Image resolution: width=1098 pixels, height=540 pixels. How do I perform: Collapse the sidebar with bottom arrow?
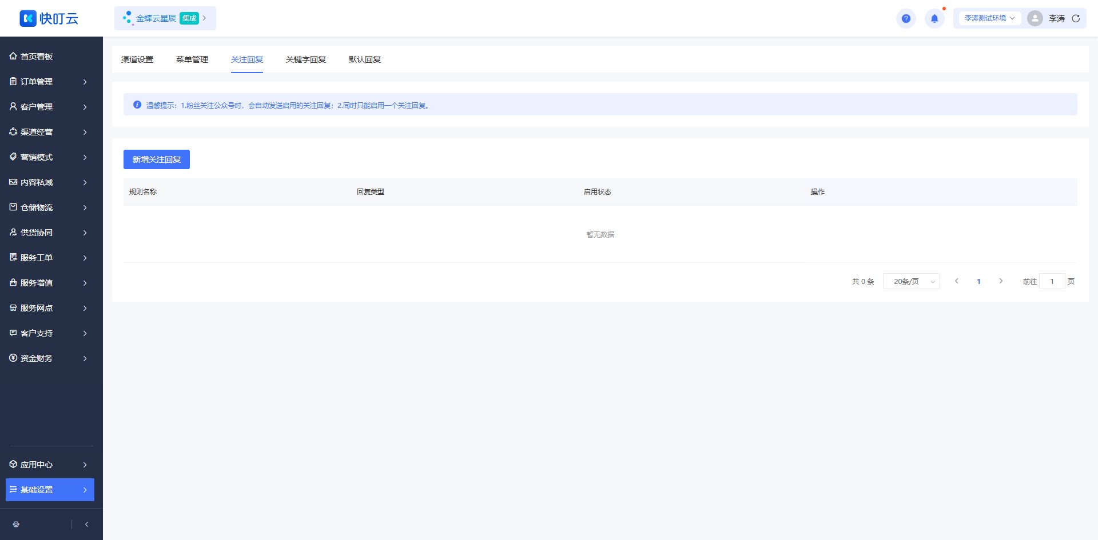(x=86, y=524)
